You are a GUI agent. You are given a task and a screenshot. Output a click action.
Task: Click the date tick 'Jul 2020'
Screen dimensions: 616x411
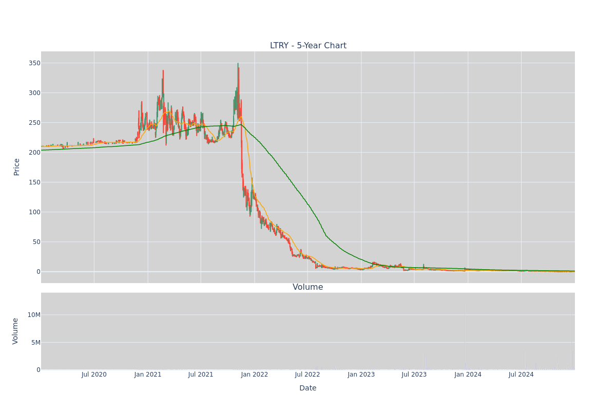pos(94,375)
